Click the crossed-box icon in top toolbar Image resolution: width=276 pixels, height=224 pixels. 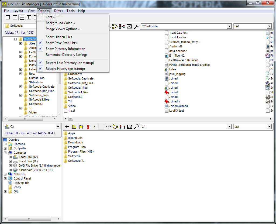[129, 26]
